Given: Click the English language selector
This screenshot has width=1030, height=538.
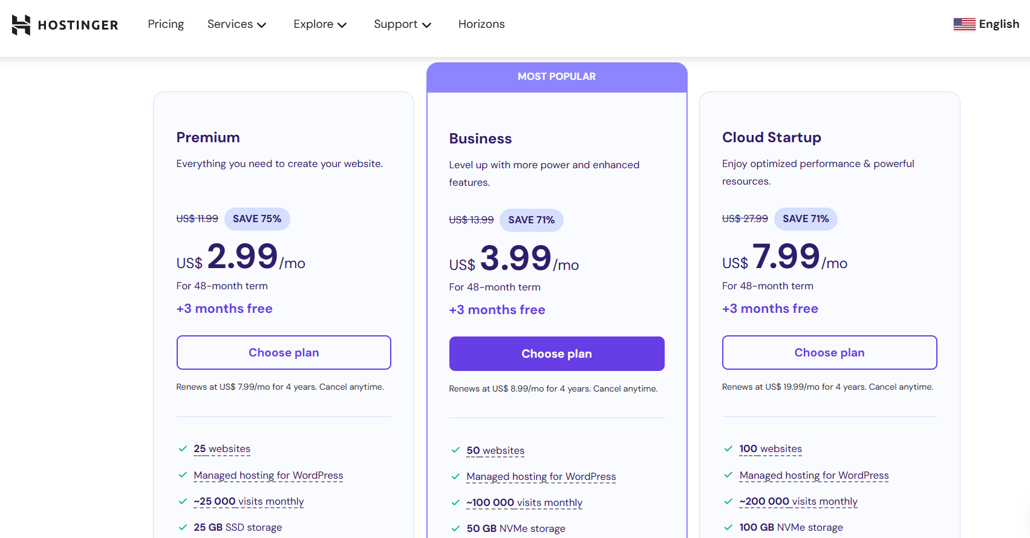Looking at the screenshot, I should click(999, 24).
